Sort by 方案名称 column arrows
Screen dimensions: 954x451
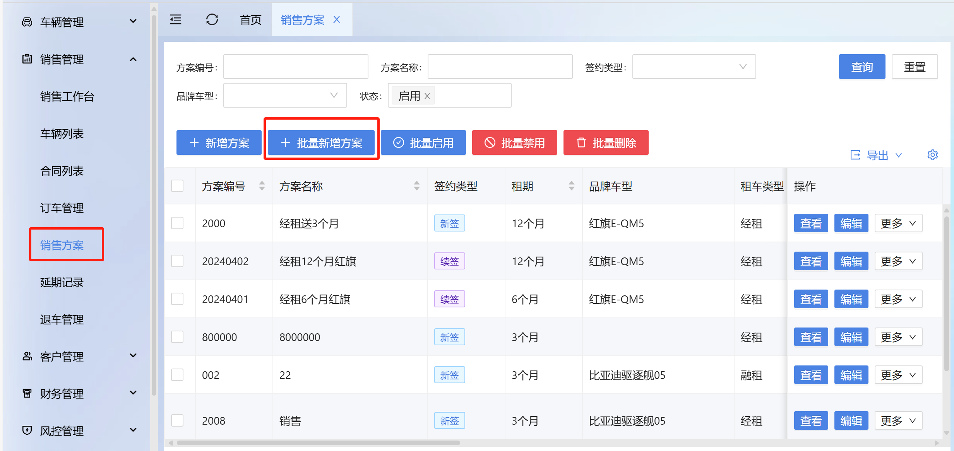416,186
